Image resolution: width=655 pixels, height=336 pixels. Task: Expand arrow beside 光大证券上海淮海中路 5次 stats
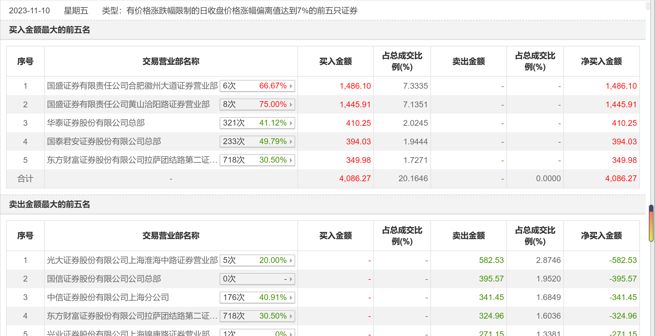click(x=291, y=261)
